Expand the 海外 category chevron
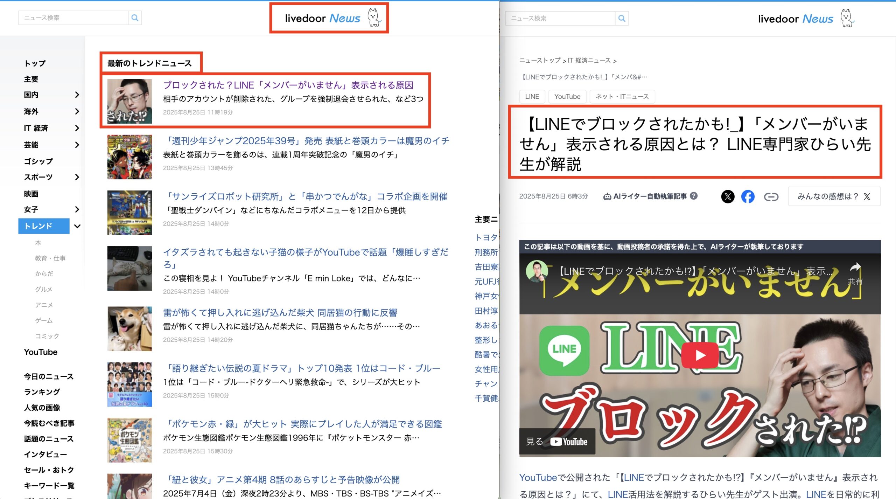The image size is (896, 499). tap(77, 111)
